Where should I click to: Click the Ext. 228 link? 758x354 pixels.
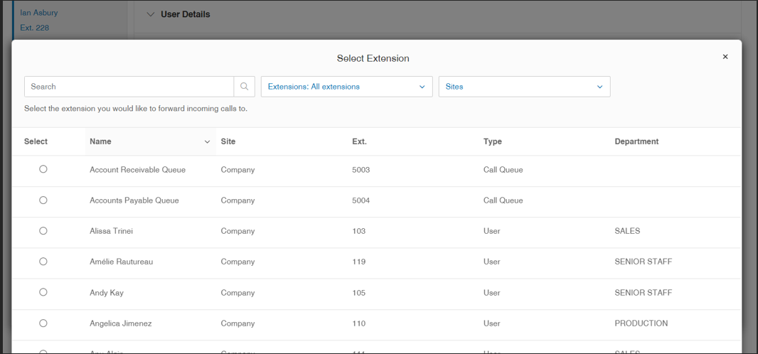click(x=34, y=28)
